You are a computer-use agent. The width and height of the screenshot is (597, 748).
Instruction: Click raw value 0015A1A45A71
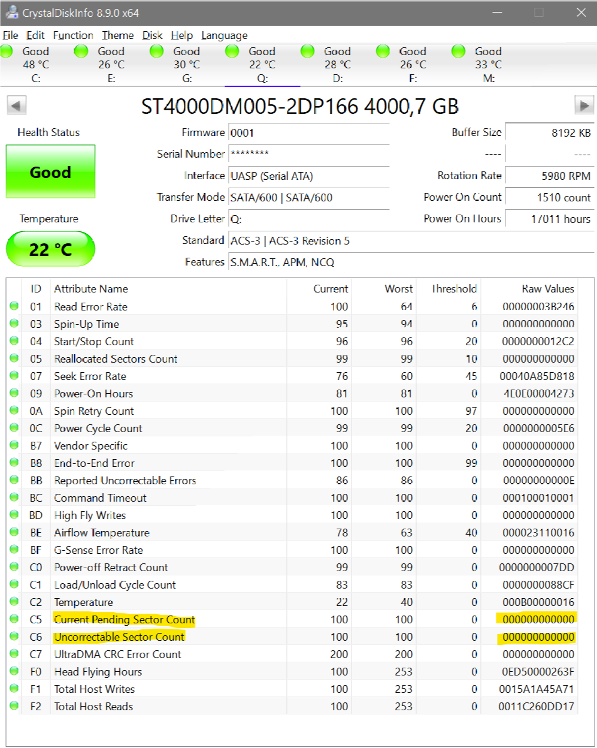click(x=537, y=689)
